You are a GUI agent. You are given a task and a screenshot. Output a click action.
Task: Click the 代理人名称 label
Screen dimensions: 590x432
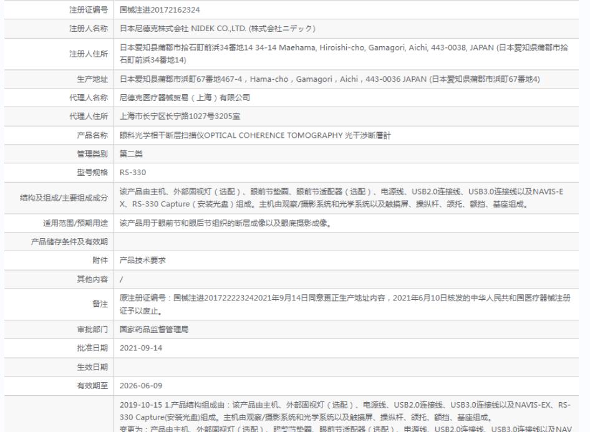pyautogui.click(x=89, y=98)
